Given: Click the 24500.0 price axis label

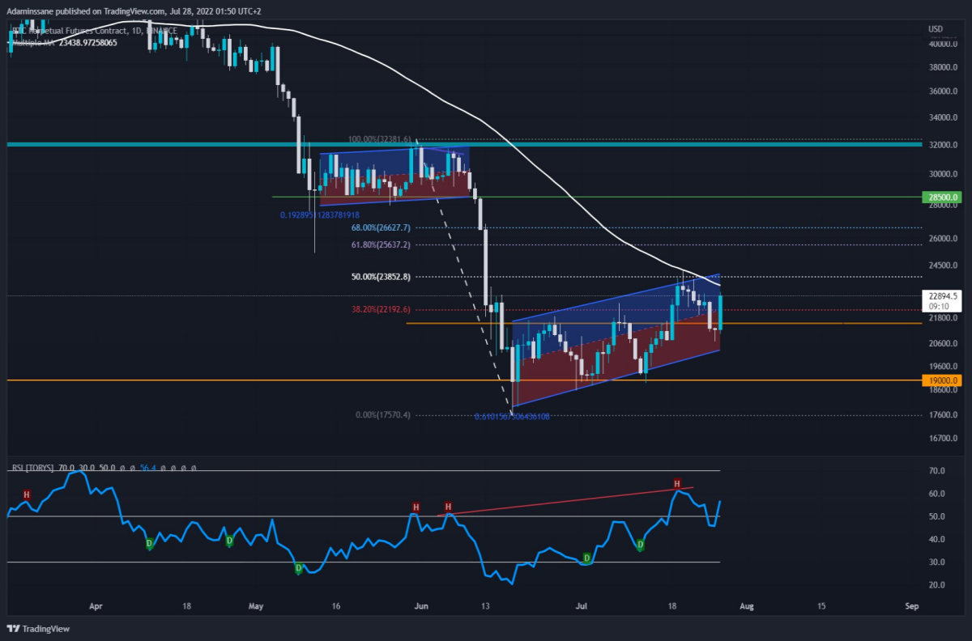Looking at the screenshot, I should tap(943, 265).
